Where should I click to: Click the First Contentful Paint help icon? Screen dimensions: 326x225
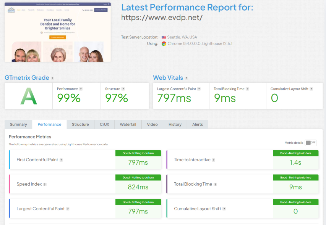61,160
